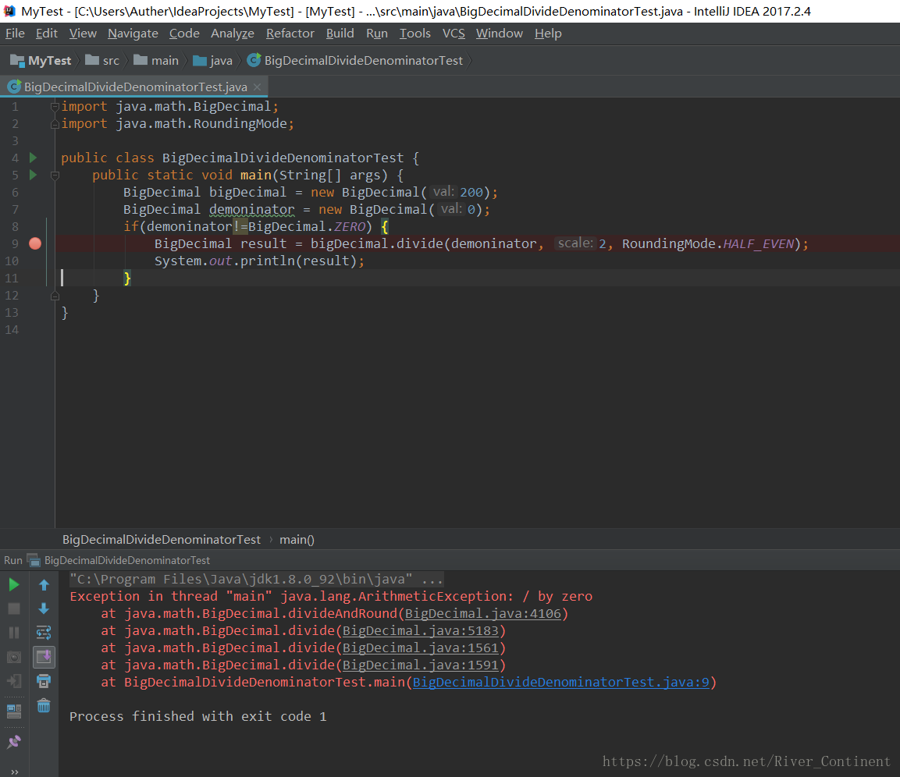
Task: Move down the stack trace with the blue down arrow
Action: click(x=44, y=609)
